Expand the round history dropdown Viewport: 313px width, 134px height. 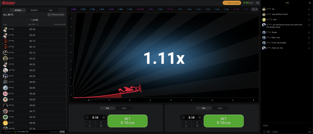click(255, 9)
